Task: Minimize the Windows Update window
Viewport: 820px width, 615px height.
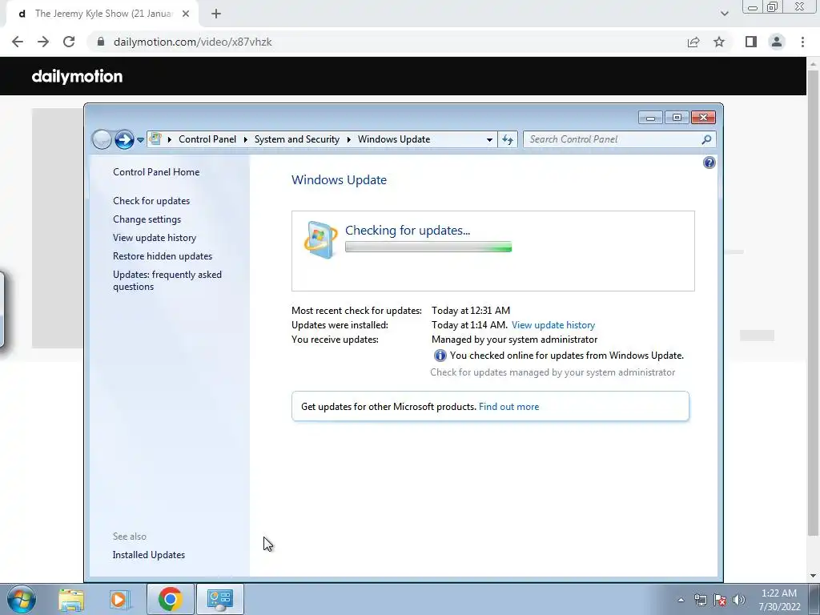Action: (650, 118)
